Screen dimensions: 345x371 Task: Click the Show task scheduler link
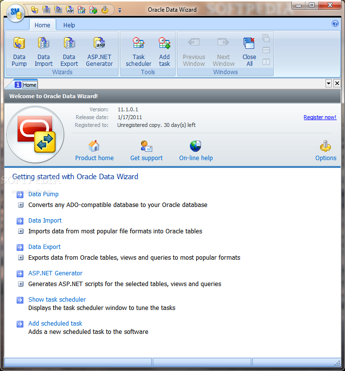point(57,299)
